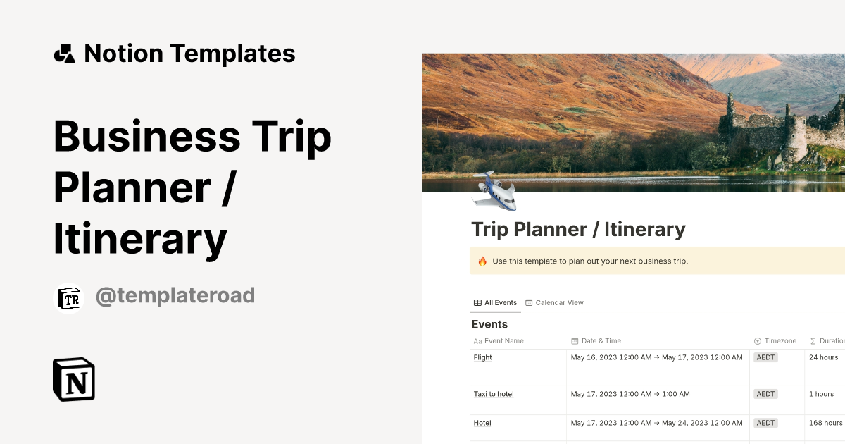Image resolution: width=845 pixels, height=444 pixels.
Task: Open the Timezone select dropdown icon
Action: (x=759, y=340)
